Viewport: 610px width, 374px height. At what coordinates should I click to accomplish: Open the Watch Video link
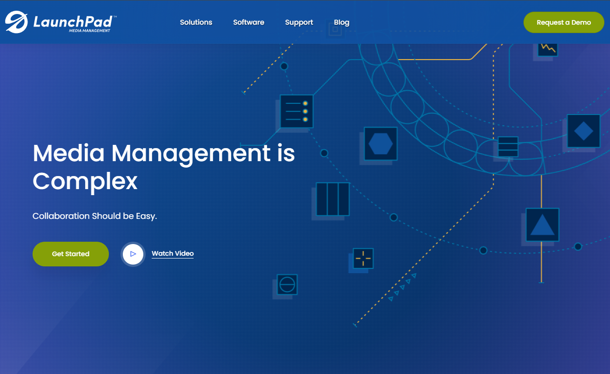point(172,253)
